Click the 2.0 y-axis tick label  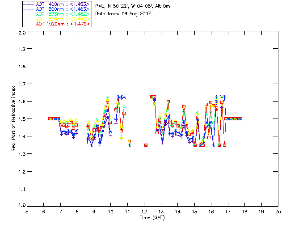[x=22, y=33]
